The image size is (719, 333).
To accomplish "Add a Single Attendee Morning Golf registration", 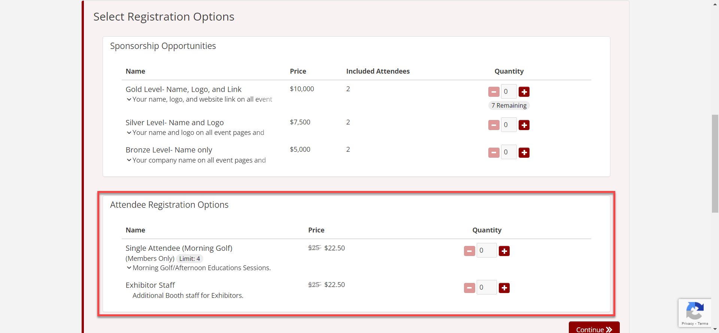I will pos(504,251).
